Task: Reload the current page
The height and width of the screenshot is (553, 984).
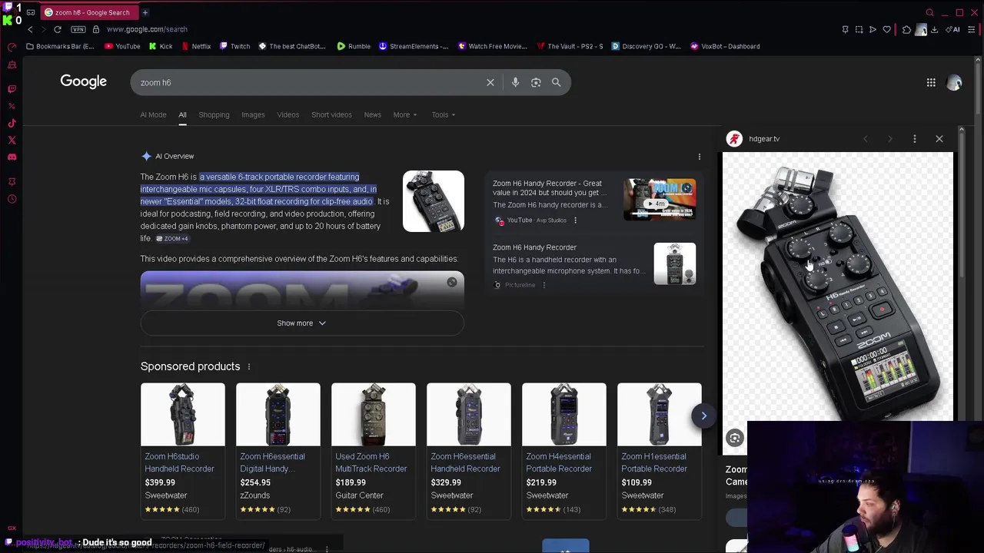Action: pyautogui.click(x=57, y=29)
